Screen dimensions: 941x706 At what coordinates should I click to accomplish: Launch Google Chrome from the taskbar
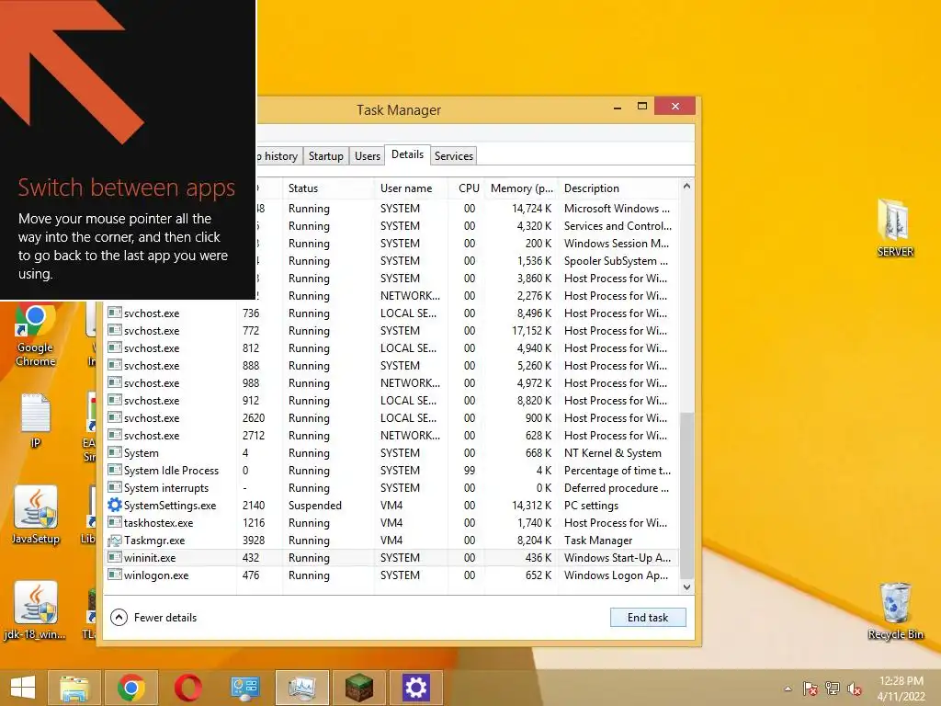coord(130,688)
